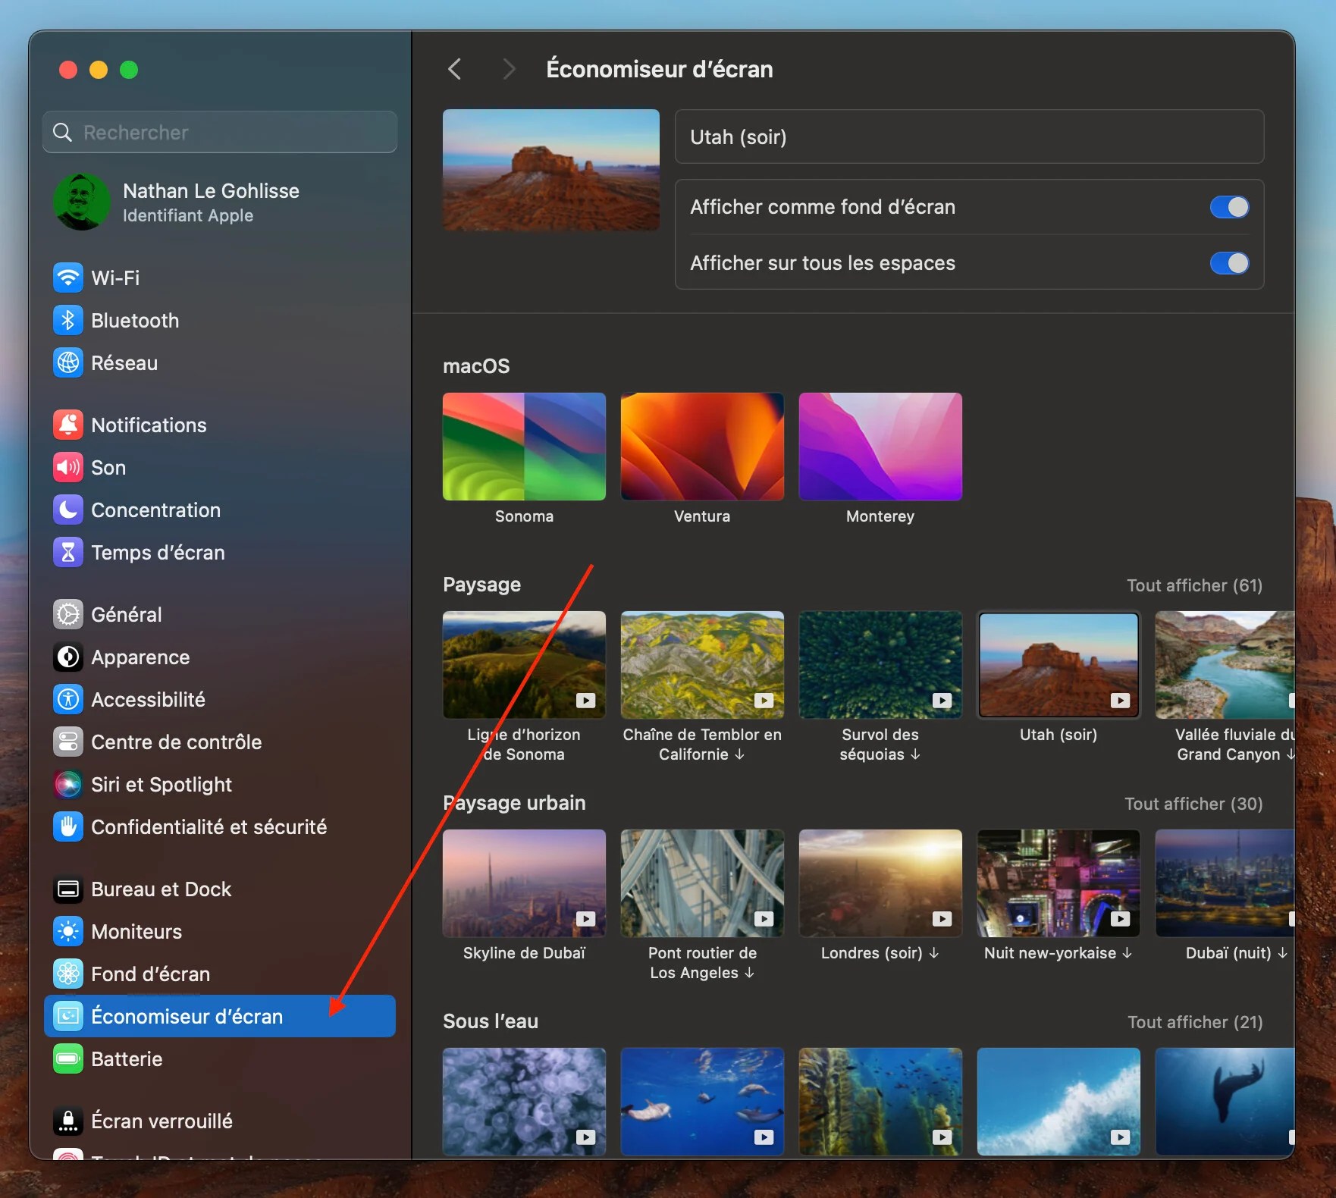Choose Ligne d'horizon de Sonoma thumbnail

click(524, 665)
